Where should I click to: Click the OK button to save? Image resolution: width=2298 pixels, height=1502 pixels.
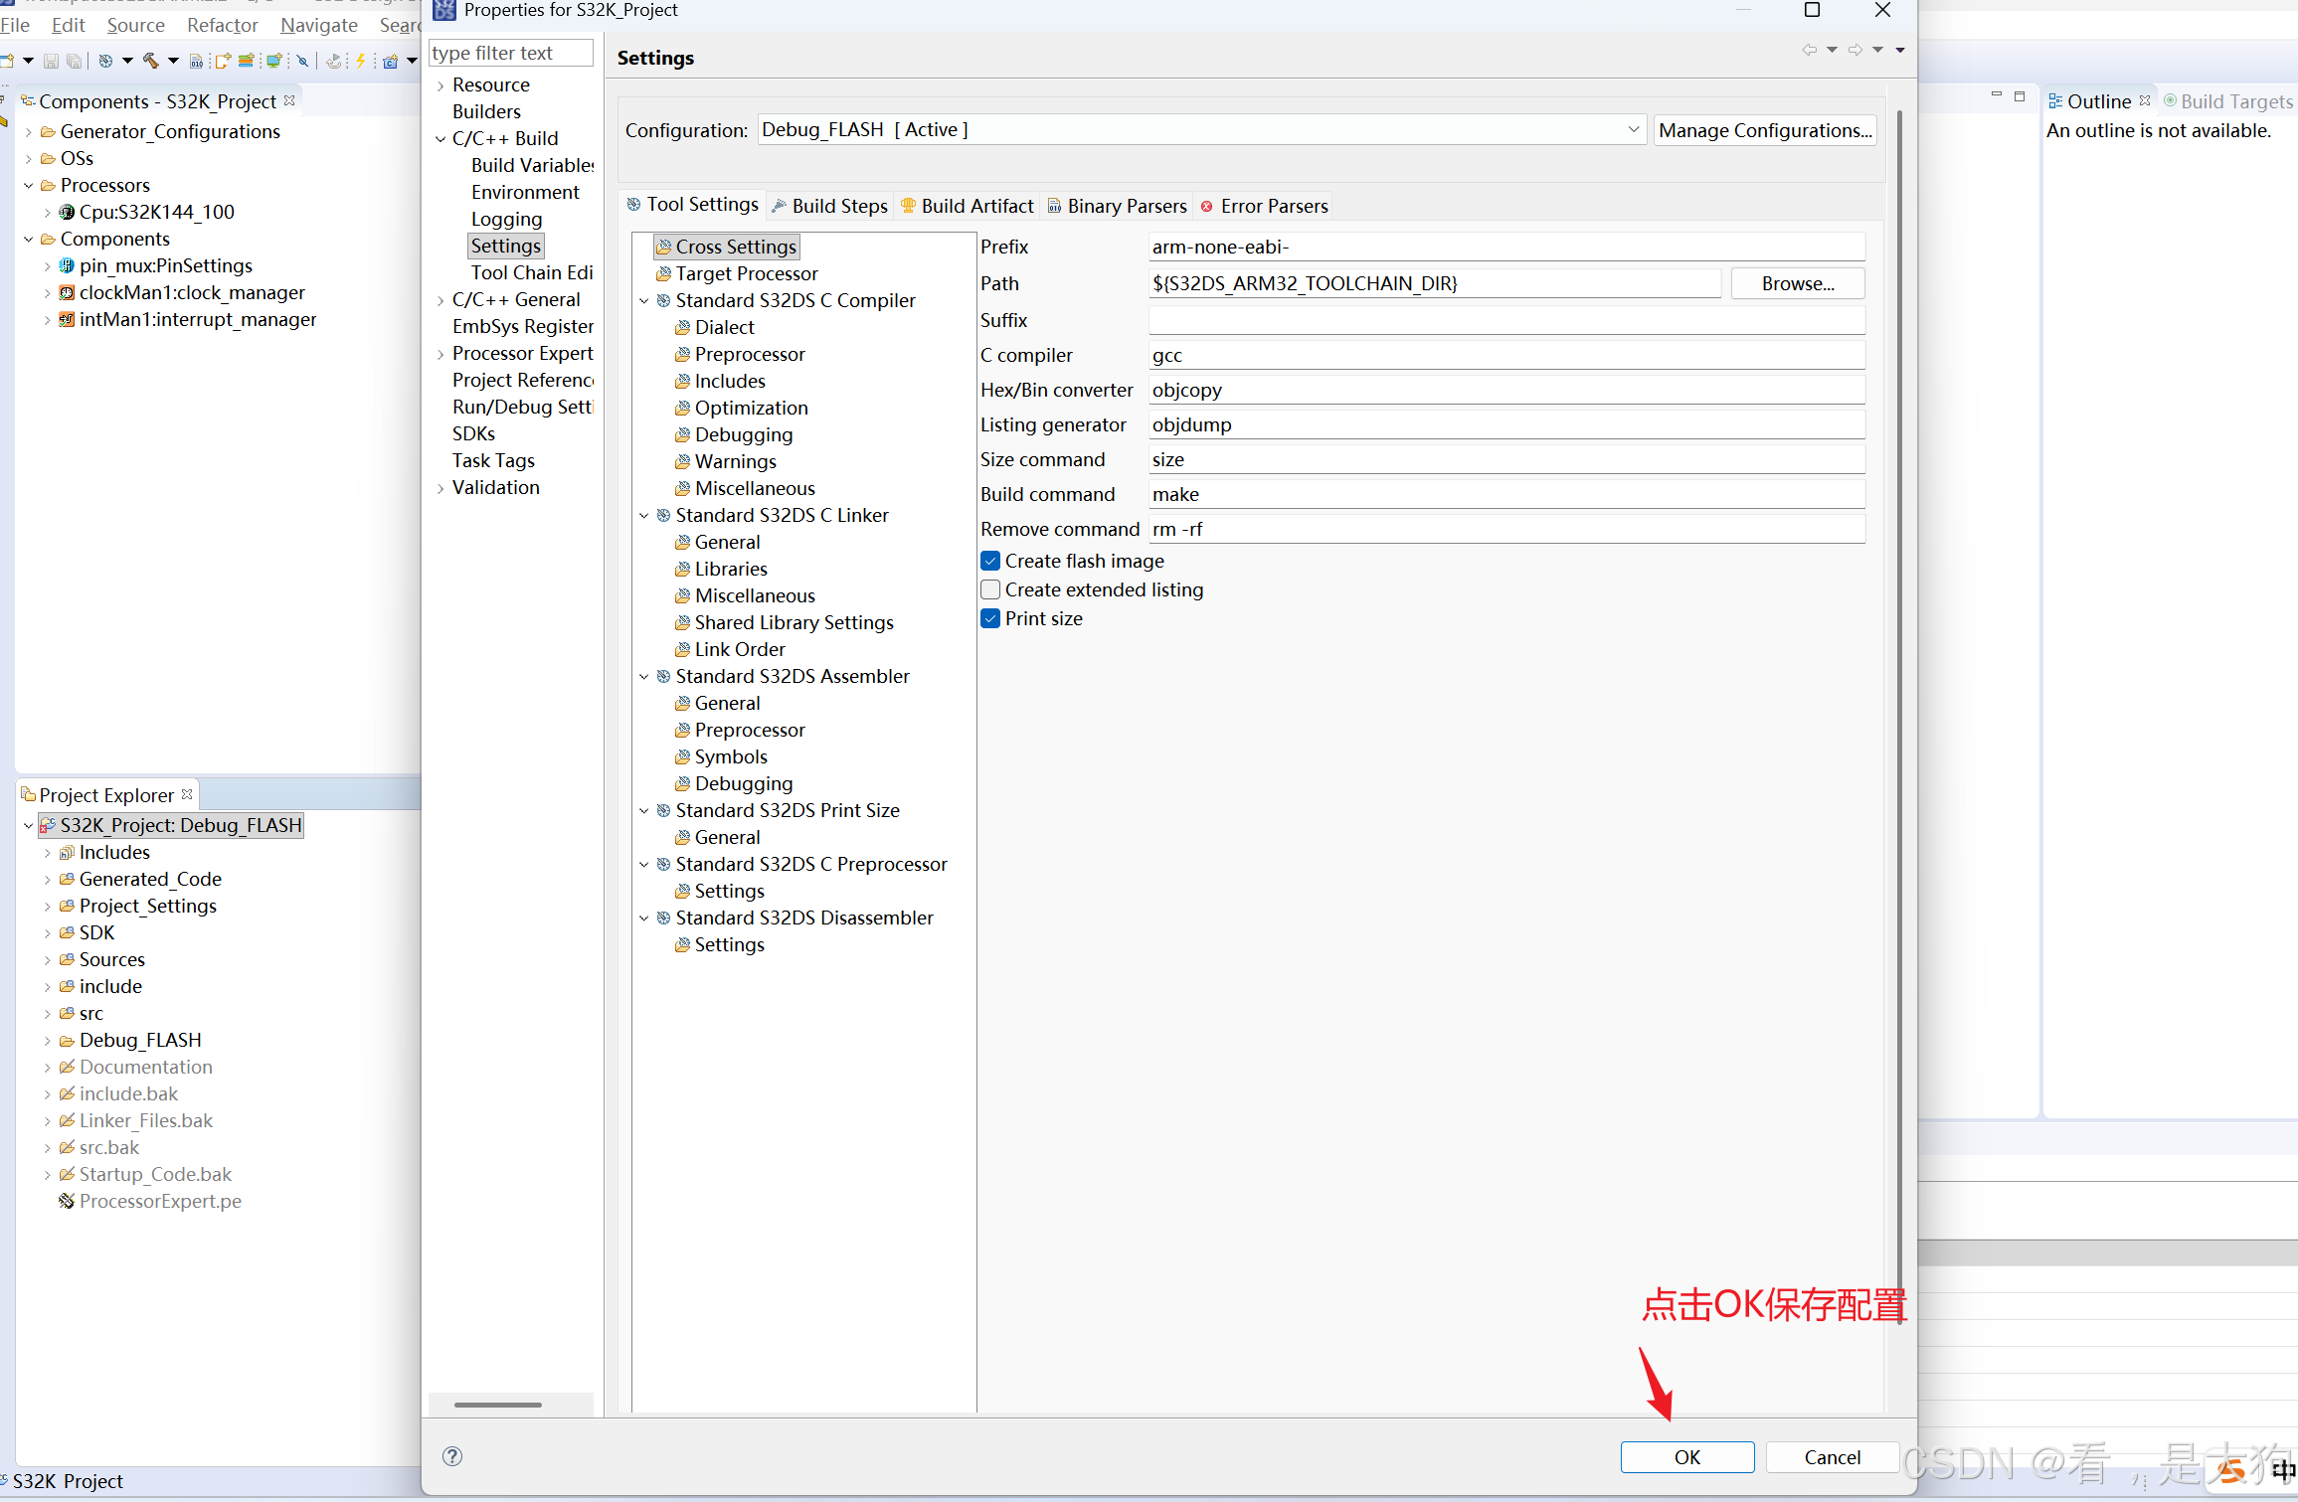pyautogui.click(x=1686, y=1456)
